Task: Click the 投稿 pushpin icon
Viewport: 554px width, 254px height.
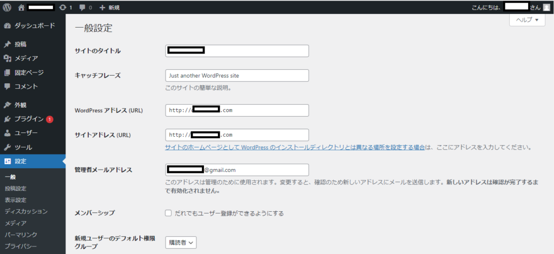Action: coord(7,44)
